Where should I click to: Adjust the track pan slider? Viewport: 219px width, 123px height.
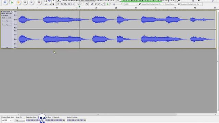7,25
